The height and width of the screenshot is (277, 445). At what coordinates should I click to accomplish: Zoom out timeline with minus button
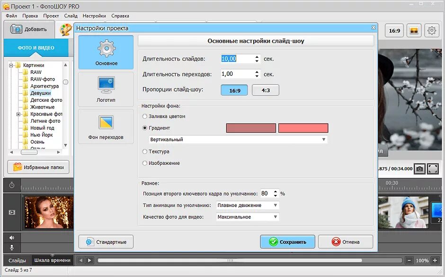(x=409, y=260)
